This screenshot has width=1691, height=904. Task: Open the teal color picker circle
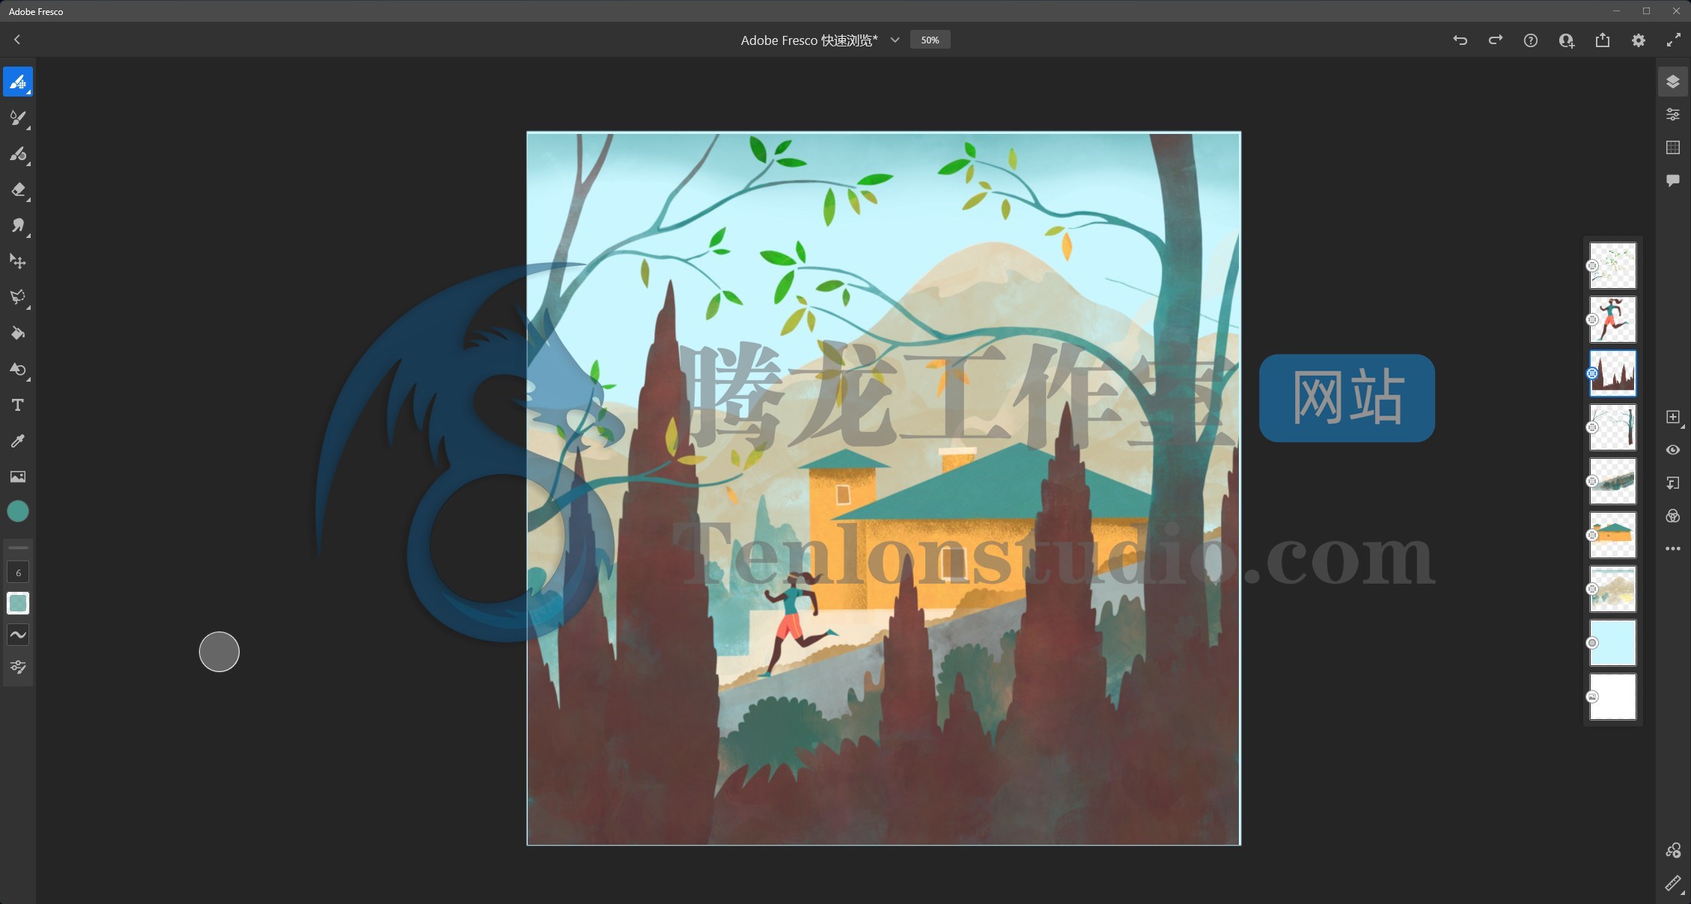coord(18,511)
